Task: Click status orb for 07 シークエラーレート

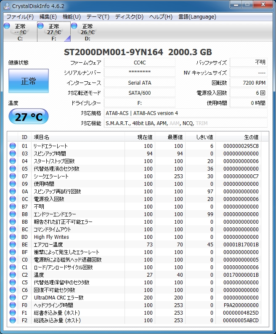Action: pos(13,176)
